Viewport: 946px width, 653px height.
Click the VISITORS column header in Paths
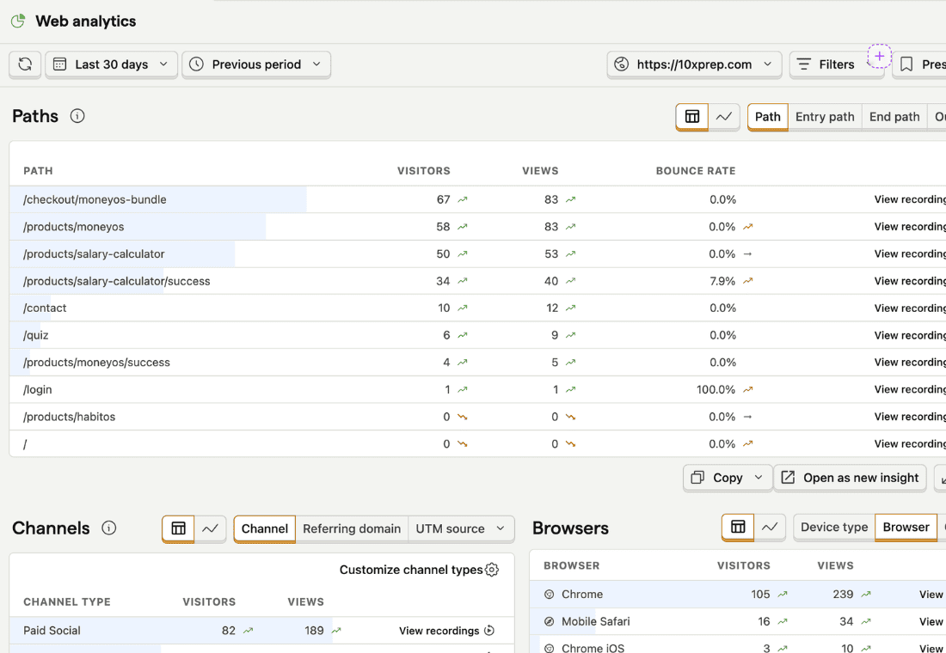tap(423, 171)
